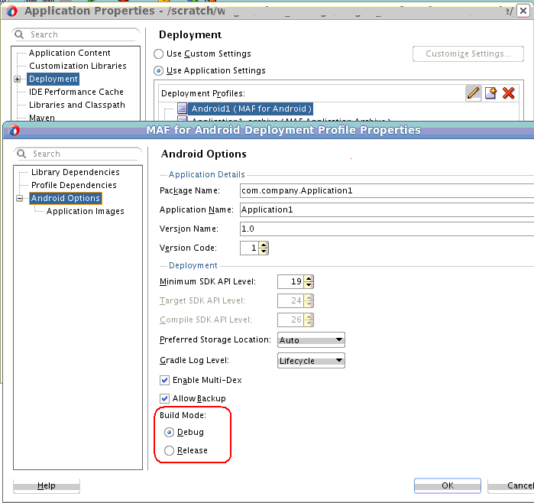Select Maven in properties tree

click(x=41, y=118)
